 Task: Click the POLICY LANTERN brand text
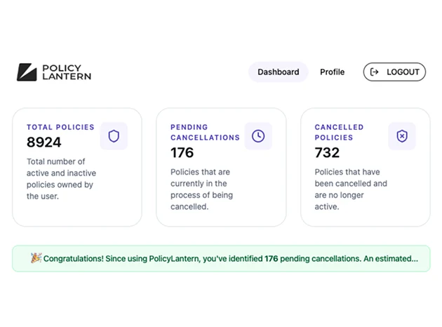(67, 72)
